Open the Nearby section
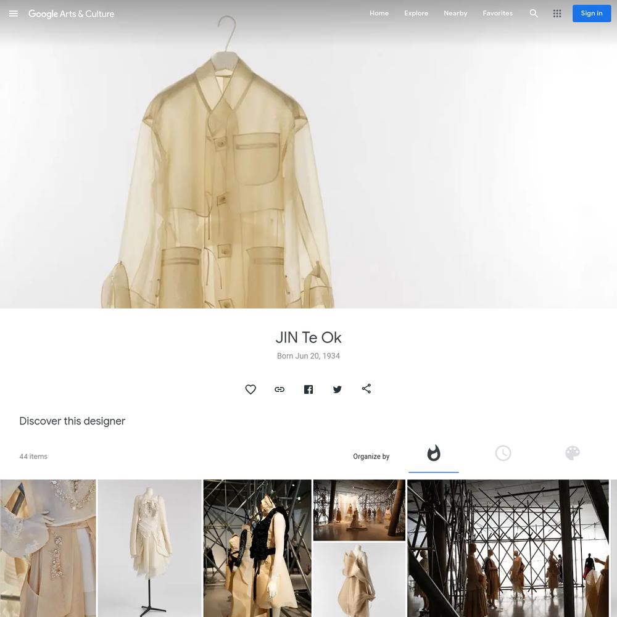This screenshot has height=617, width=617. pyautogui.click(x=455, y=13)
